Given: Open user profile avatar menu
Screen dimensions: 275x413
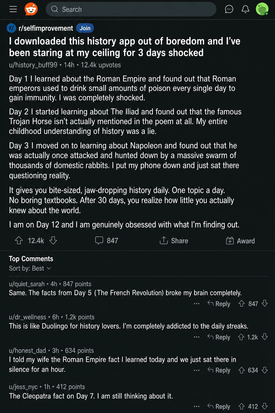Looking at the screenshot, I should 262,9.
